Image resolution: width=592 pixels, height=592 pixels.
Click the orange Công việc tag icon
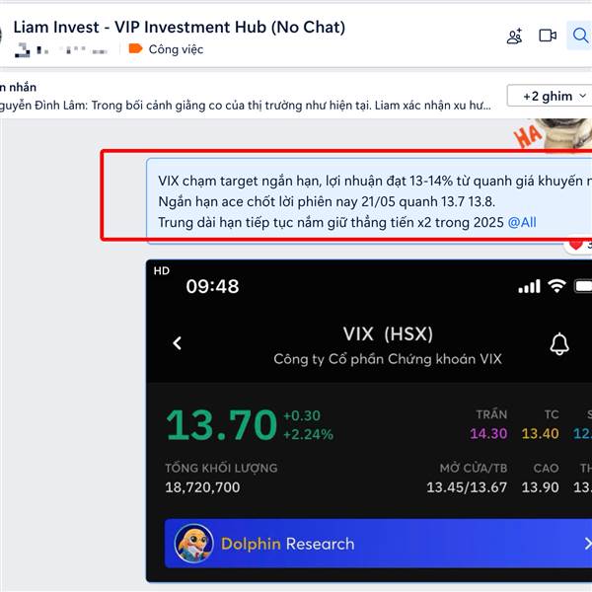(x=135, y=48)
